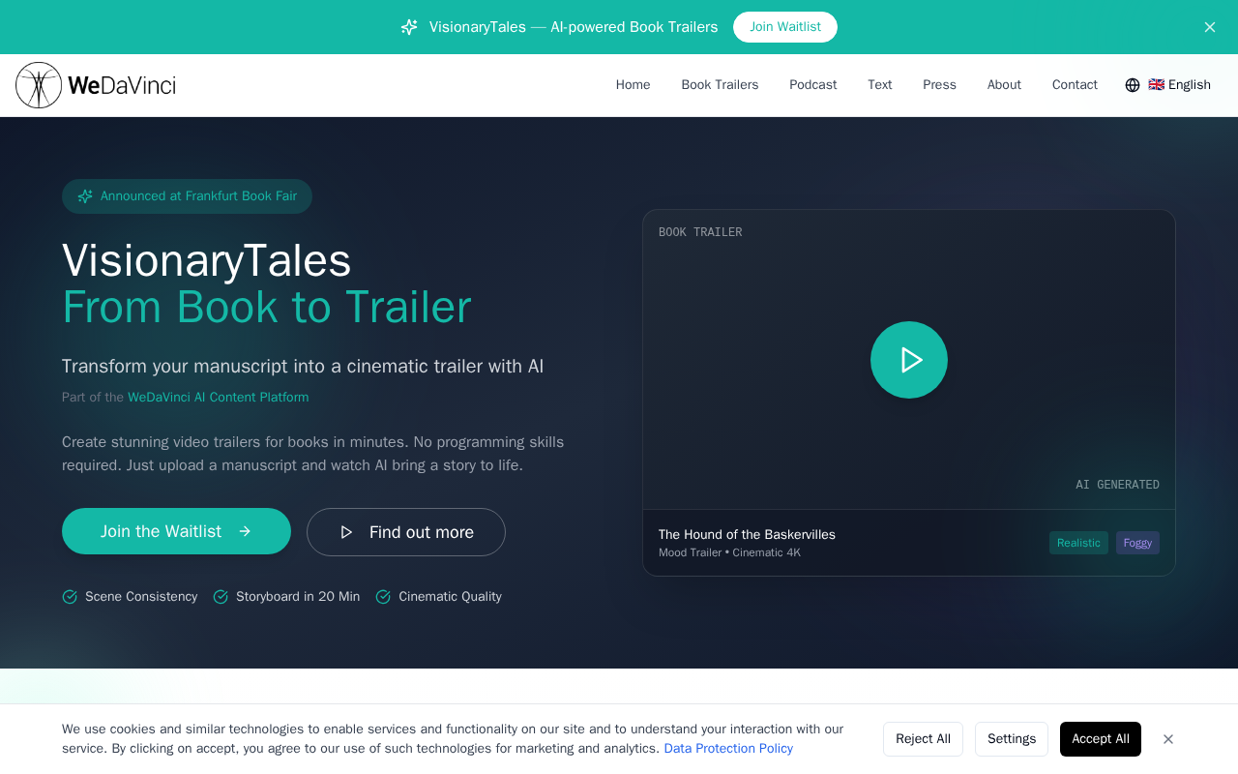Close the cookie consent bar
The image size is (1238, 774).
[x=1168, y=739]
